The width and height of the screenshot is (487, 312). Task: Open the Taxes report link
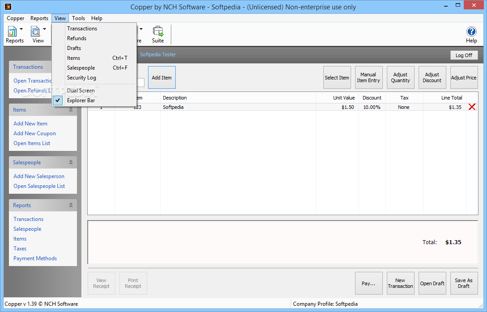tap(20, 249)
